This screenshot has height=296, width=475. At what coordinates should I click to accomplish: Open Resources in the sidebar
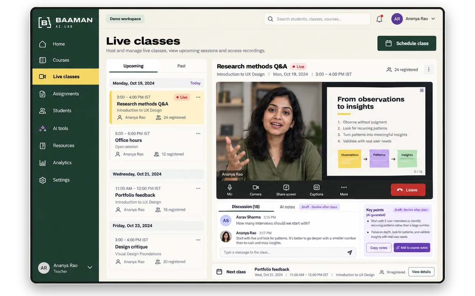[x=66, y=145]
